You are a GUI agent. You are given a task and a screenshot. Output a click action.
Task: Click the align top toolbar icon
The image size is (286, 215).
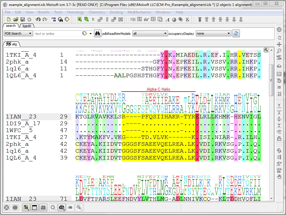(x=200, y=19)
